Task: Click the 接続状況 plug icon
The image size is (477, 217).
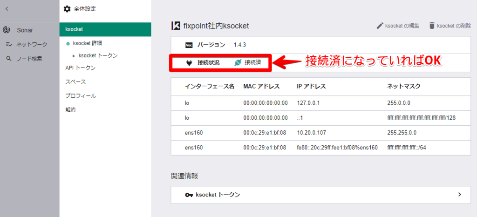Action: (189, 63)
